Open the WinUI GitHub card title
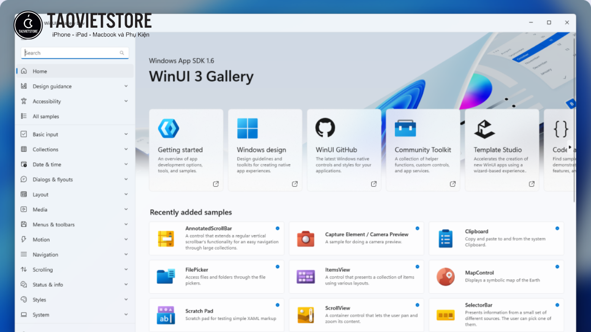Image resolution: width=591 pixels, height=332 pixels. point(336,150)
